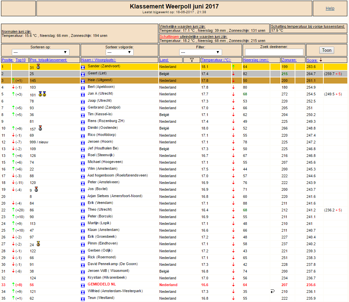The image size is (349, 302).
Task: Click blue chart icon for Jef (Houthalen Be)
Action: tap(83, 149)
